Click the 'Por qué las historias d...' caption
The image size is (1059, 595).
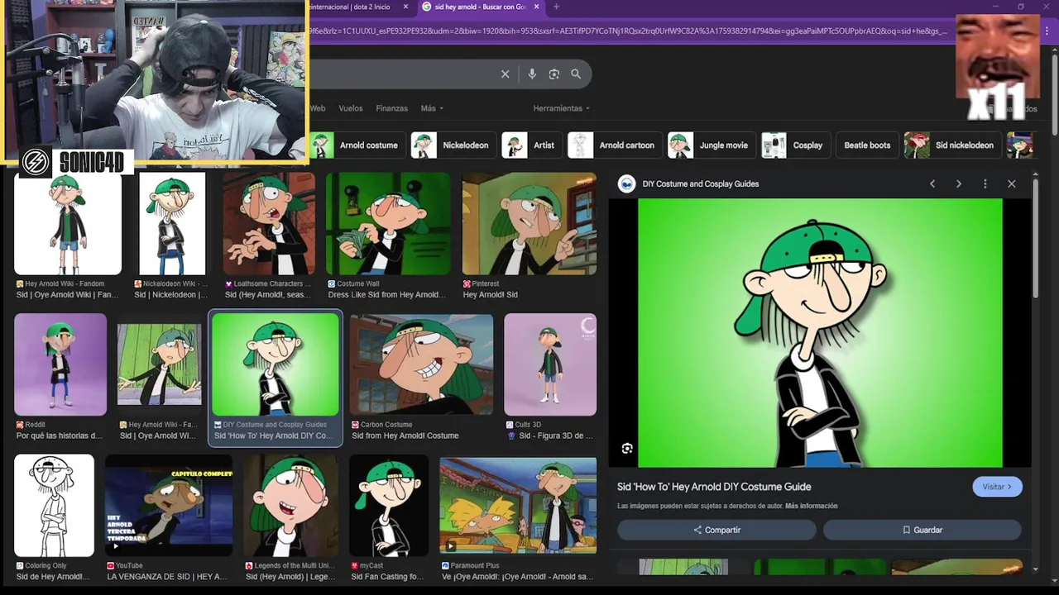(60, 436)
